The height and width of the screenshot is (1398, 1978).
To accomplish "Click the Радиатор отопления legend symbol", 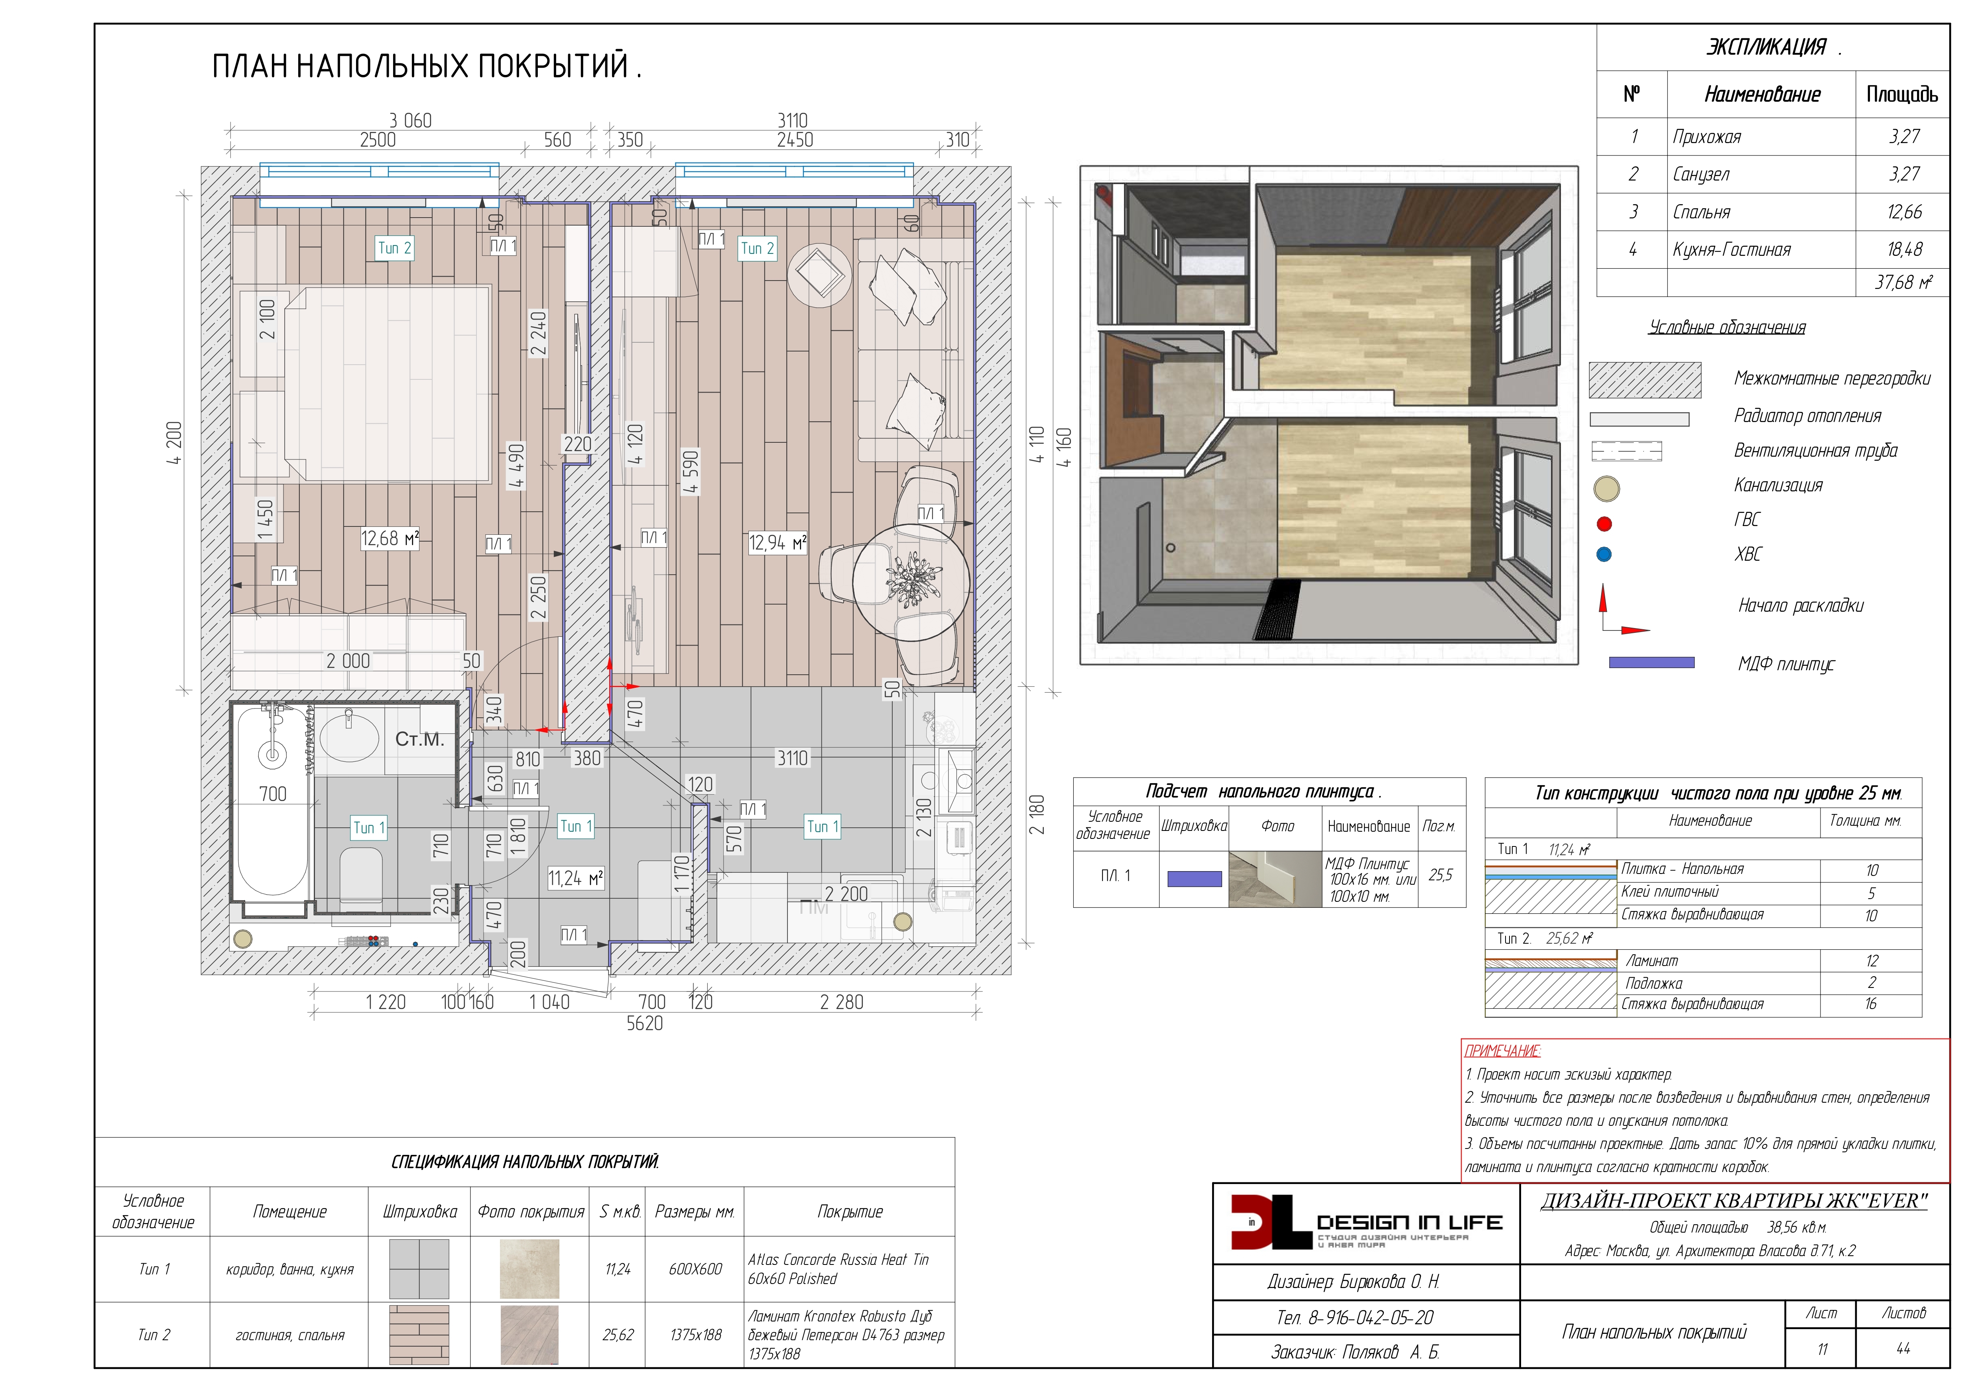I will 1639,419.
